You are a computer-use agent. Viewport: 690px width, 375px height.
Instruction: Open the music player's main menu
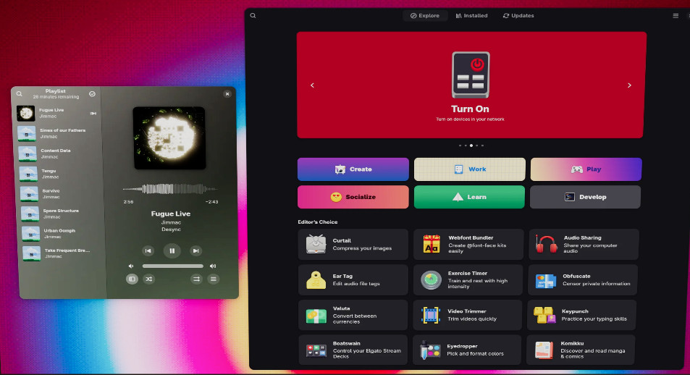pyautogui.click(x=213, y=279)
